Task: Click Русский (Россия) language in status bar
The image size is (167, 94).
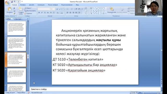Action: (37, 93)
